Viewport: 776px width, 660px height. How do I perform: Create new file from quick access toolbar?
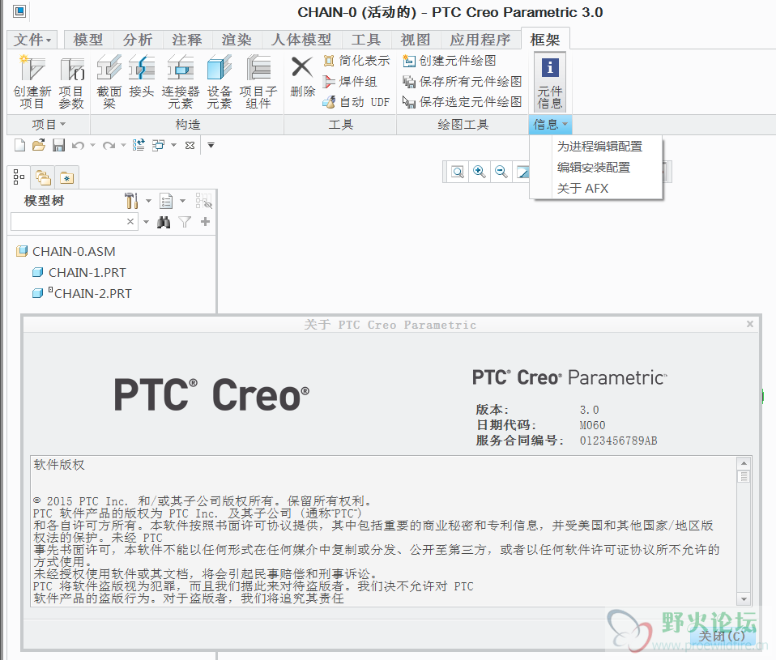click(19, 145)
